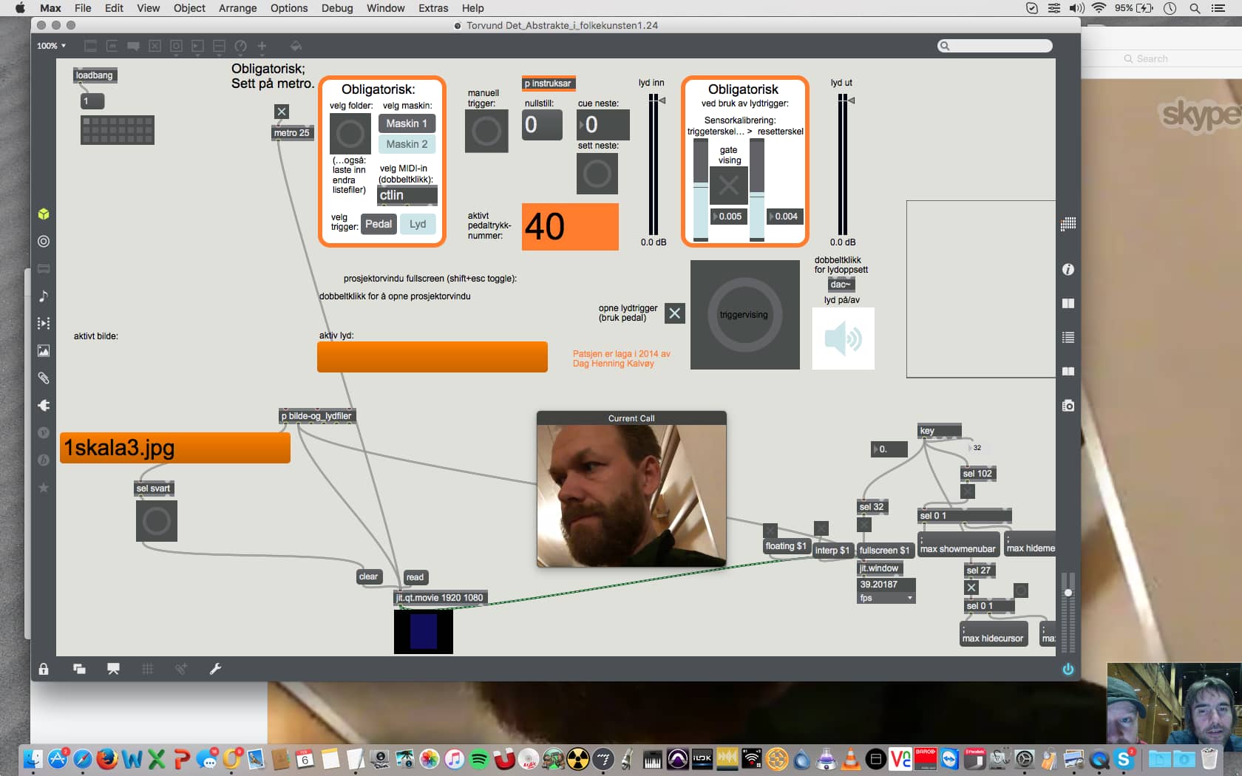Toggle the metro 25 on/off box

point(281,112)
